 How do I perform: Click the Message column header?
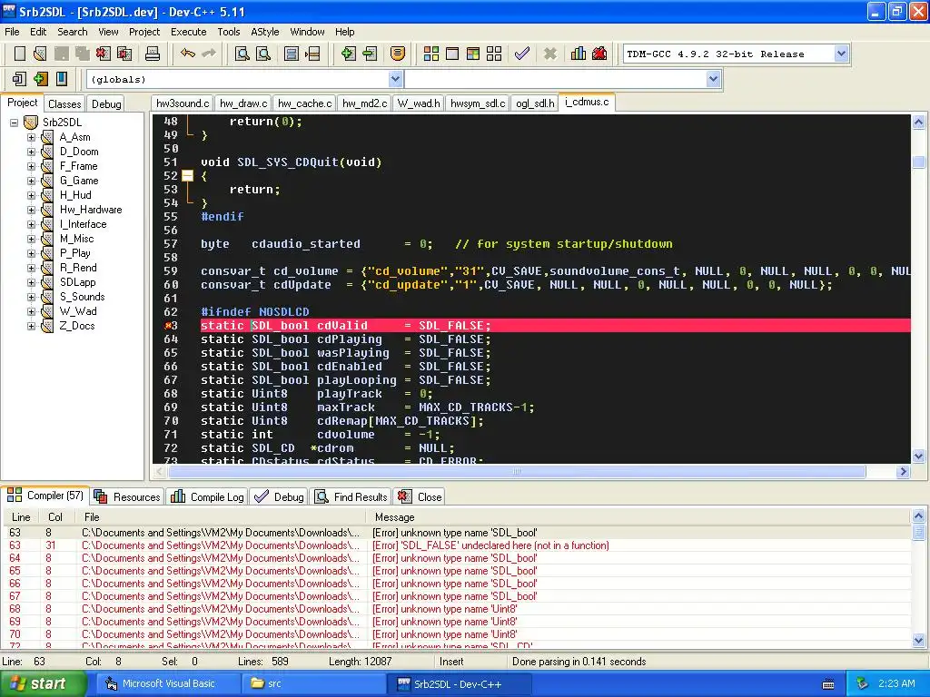pos(639,517)
